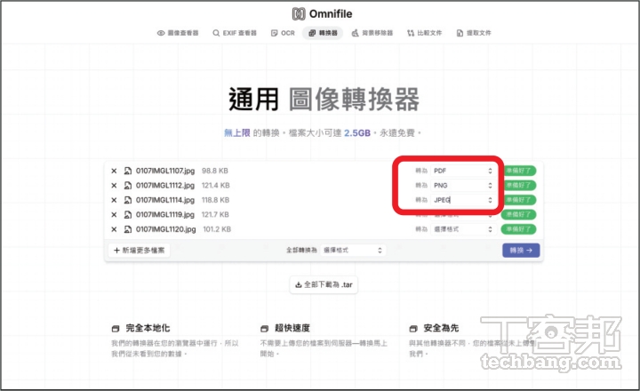Select the 轉換器 converter tab
Image resolution: width=640 pixels, height=391 pixels.
[x=323, y=33]
